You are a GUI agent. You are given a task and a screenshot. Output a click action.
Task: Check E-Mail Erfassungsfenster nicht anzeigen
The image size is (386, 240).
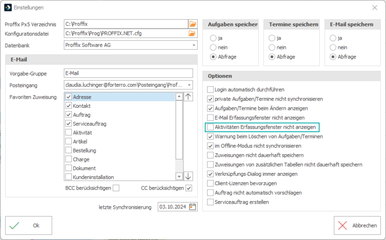click(210, 118)
